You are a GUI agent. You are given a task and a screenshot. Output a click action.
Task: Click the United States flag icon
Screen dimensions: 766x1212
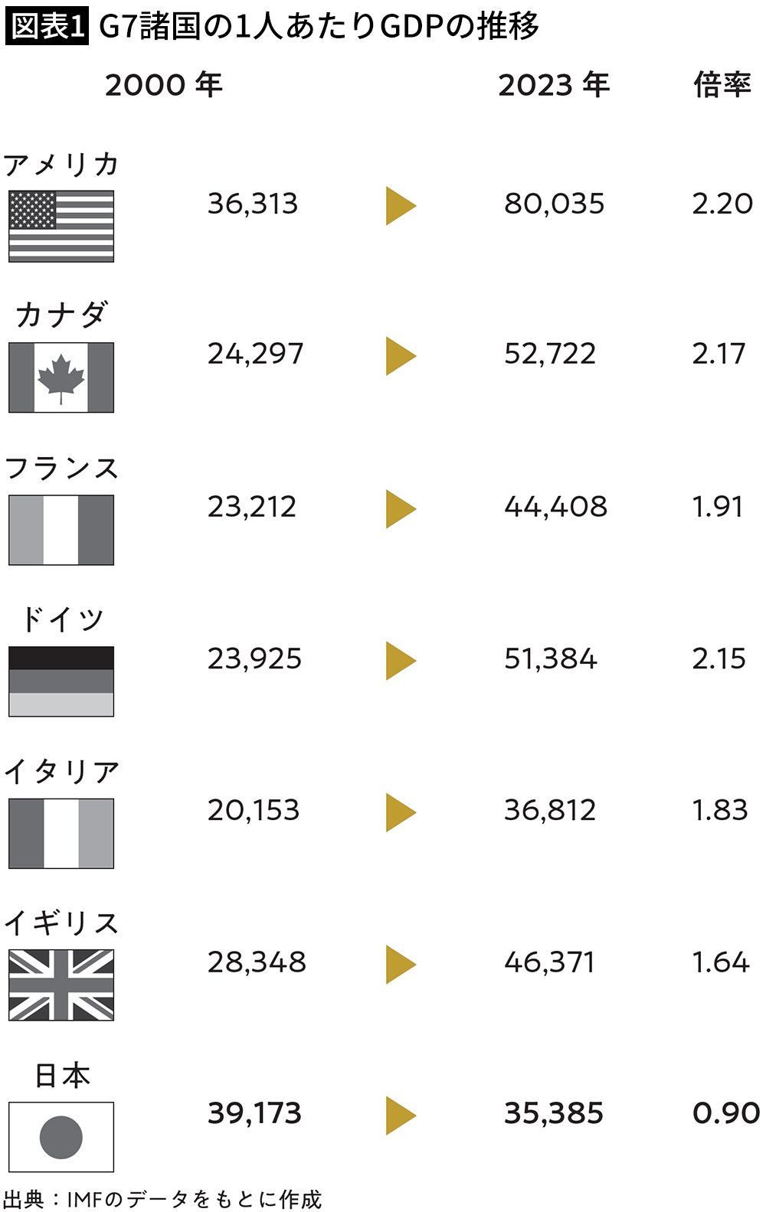point(61,227)
